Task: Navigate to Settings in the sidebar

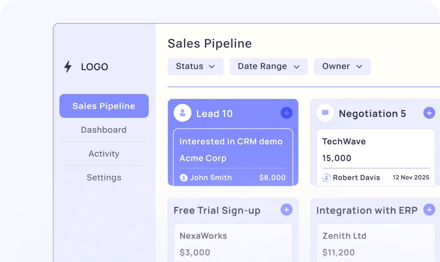Action: (104, 177)
